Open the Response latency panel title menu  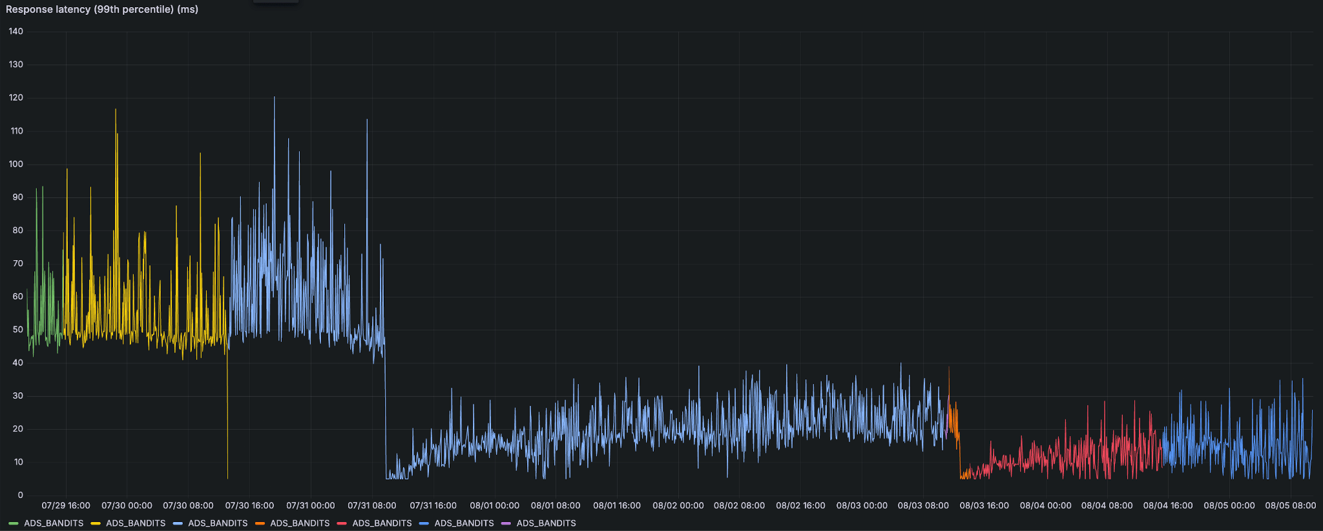pyautogui.click(x=102, y=10)
